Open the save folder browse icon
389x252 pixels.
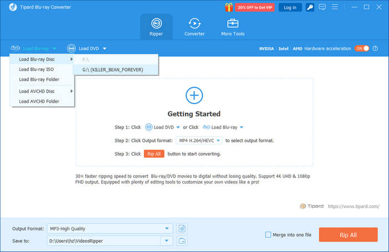pyautogui.click(x=182, y=240)
